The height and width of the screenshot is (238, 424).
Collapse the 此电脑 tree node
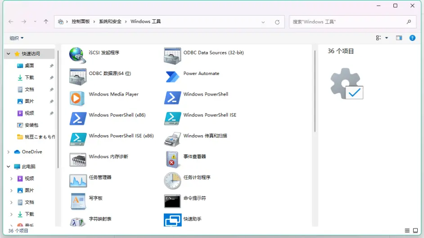tap(9, 167)
